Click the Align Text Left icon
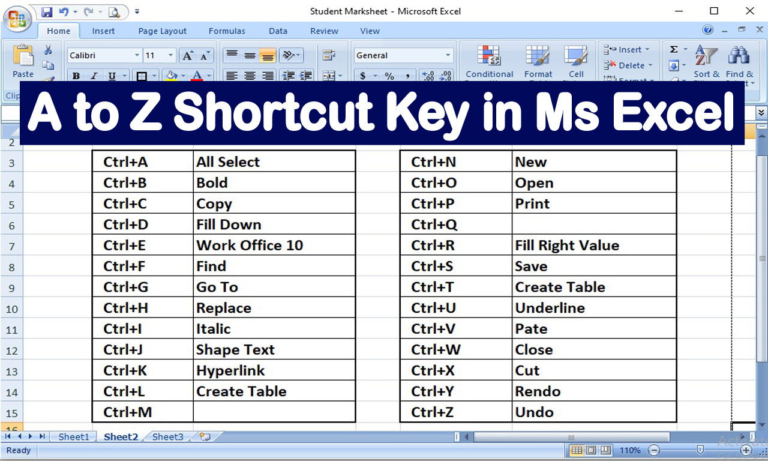This screenshot has width=768, height=461. click(232, 76)
